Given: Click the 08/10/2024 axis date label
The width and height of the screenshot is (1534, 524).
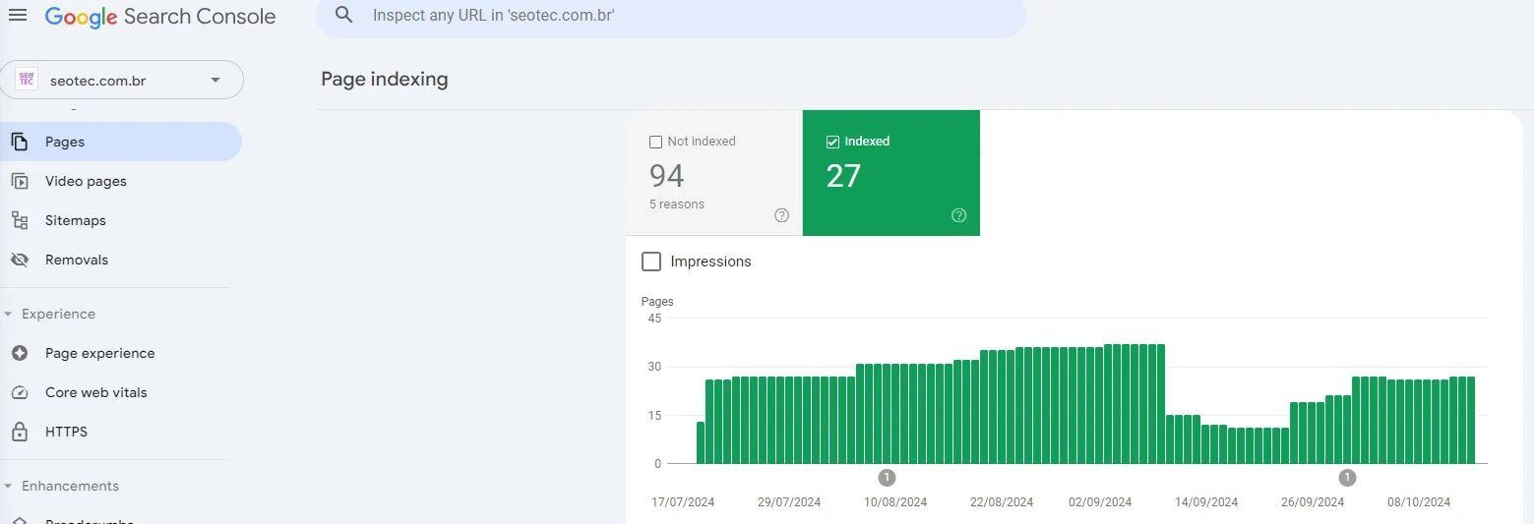Looking at the screenshot, I should [x=1419, y=502].
